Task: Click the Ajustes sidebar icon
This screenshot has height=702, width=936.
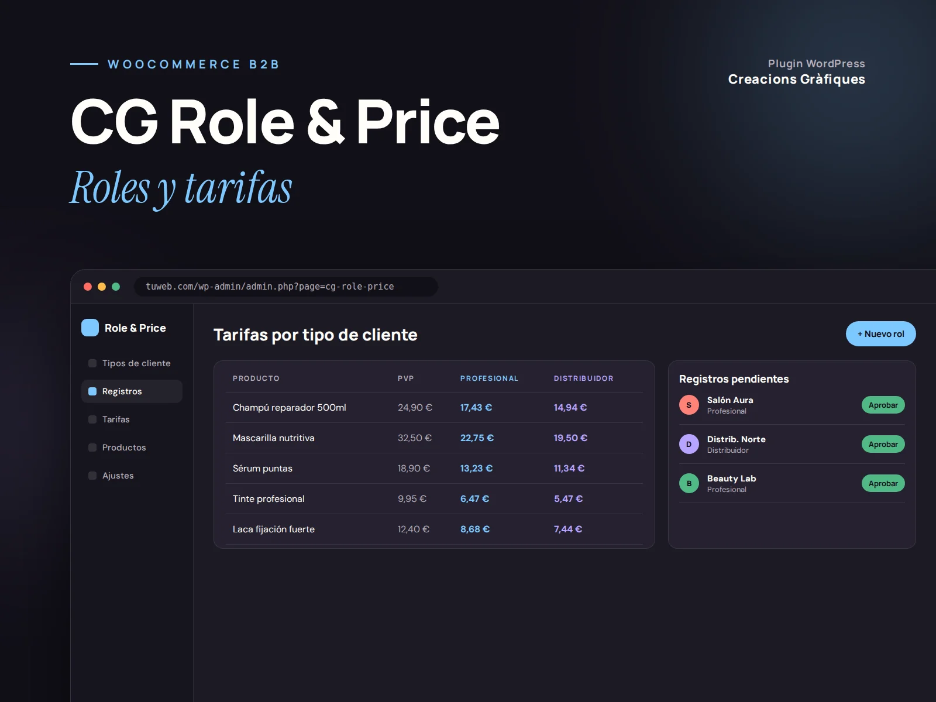Action: click(92, 476)
